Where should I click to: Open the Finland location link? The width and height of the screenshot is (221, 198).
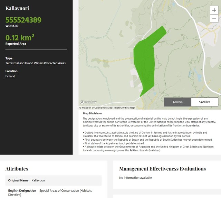point(10,76)
